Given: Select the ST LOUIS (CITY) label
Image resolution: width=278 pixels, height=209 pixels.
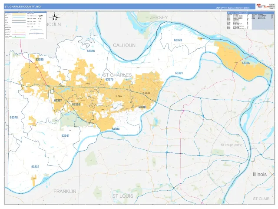Looking at the screenshot, I should (232, 145).
